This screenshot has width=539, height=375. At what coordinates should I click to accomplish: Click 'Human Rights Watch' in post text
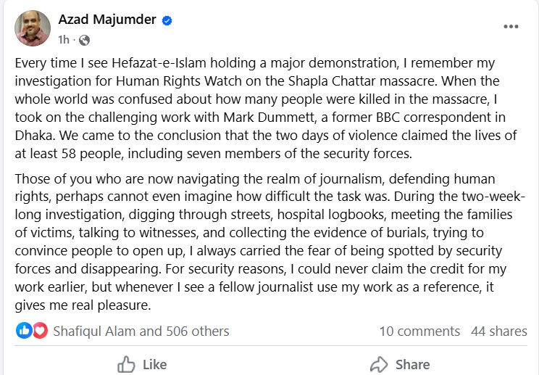click(179, 81)
